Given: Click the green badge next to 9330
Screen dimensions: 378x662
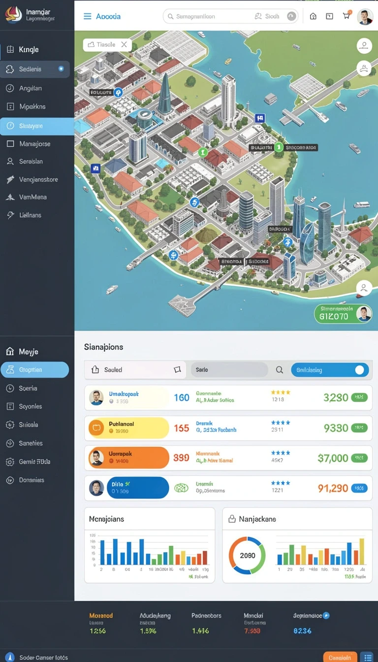Looking at the screenshot, I should click(x=359, y=428).
